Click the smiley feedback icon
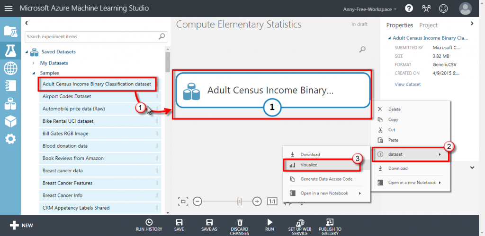This screenshot has height=236, width=485. pyautogui.click(x=443, y=8)
